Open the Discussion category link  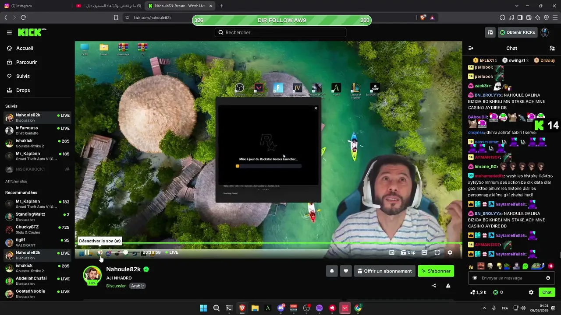pos(116,286)
